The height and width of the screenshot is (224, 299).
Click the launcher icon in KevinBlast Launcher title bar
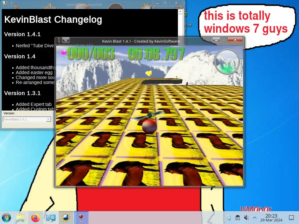[x=5, y=3]
